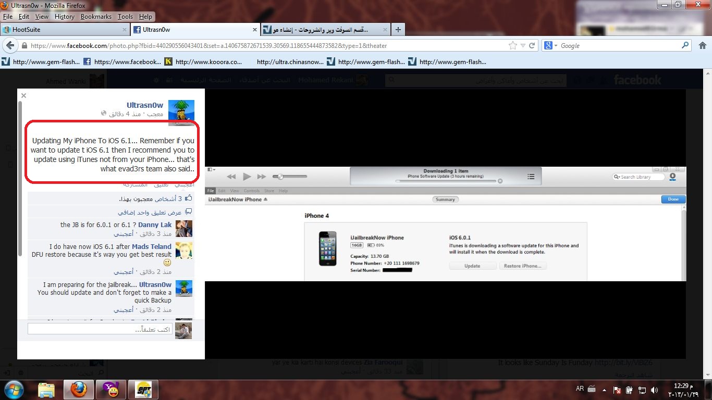The image size is (712, 400).
Task: Click the comment bubble icon for more comments
Action: [188, 212]
